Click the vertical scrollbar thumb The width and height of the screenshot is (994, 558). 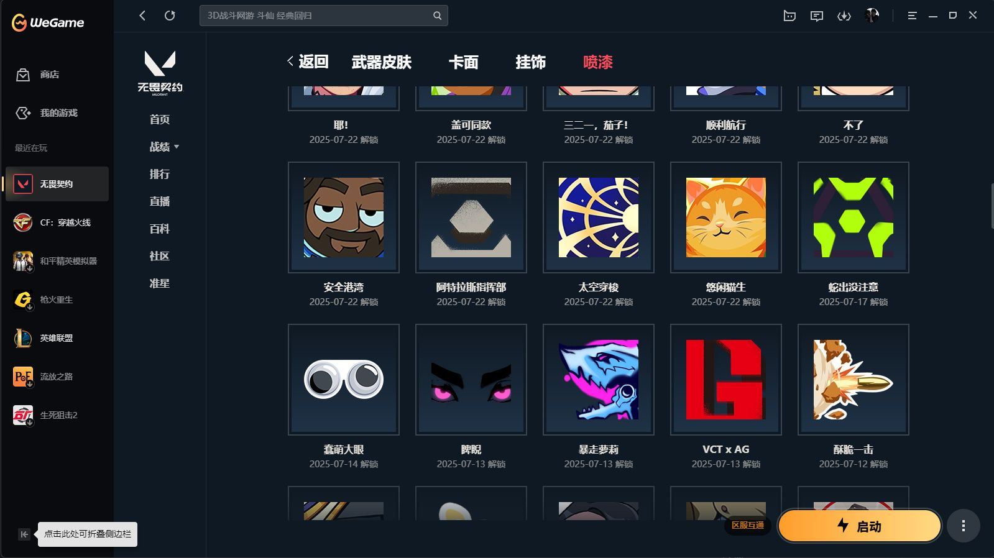(x=992, y=206)
